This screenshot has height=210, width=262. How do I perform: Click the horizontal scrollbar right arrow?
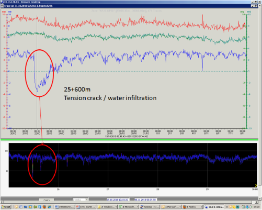coord(256,202)
